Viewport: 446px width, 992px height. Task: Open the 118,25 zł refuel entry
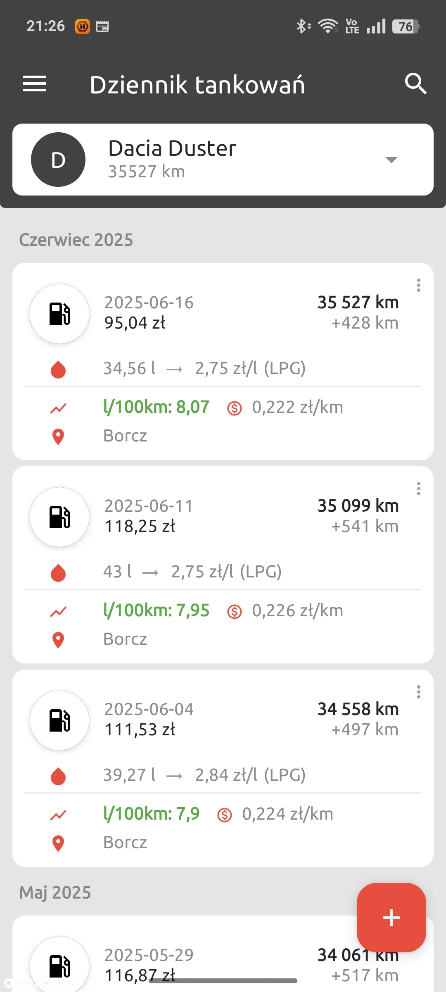[x=223, y=565]
